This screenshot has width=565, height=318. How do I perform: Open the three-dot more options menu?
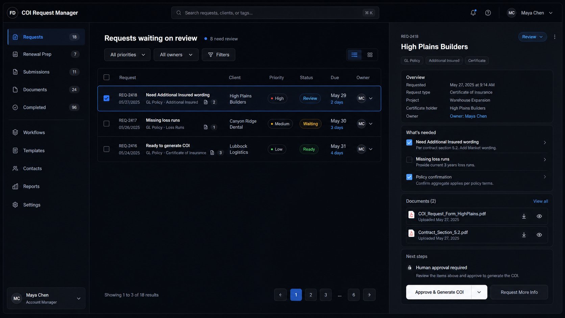pos(555,37)
